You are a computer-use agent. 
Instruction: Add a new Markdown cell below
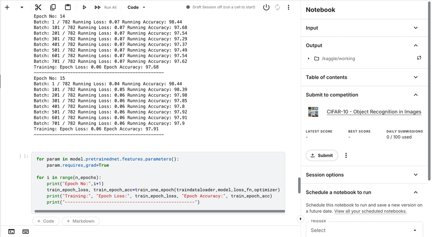81,221
